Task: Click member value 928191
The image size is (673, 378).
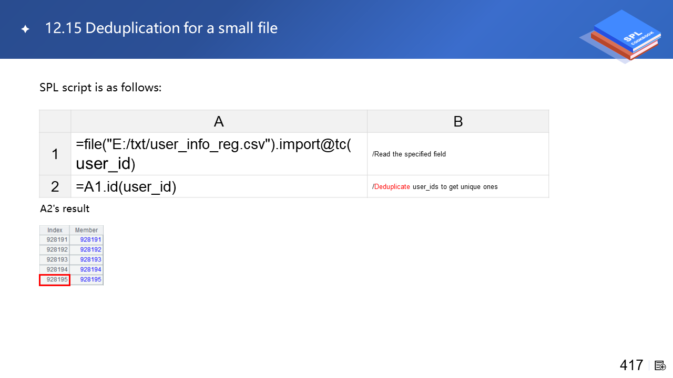Action: coord(90,239)
